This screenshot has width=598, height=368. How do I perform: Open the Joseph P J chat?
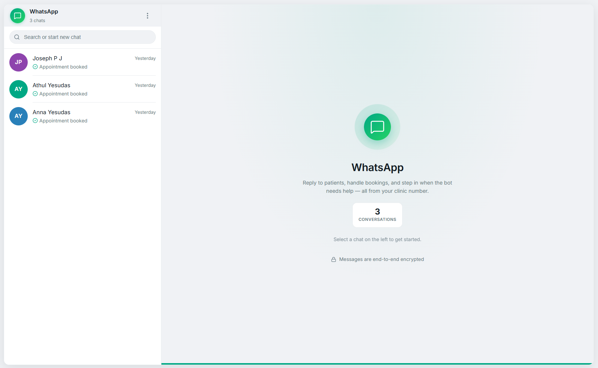(x=82, y=62)
